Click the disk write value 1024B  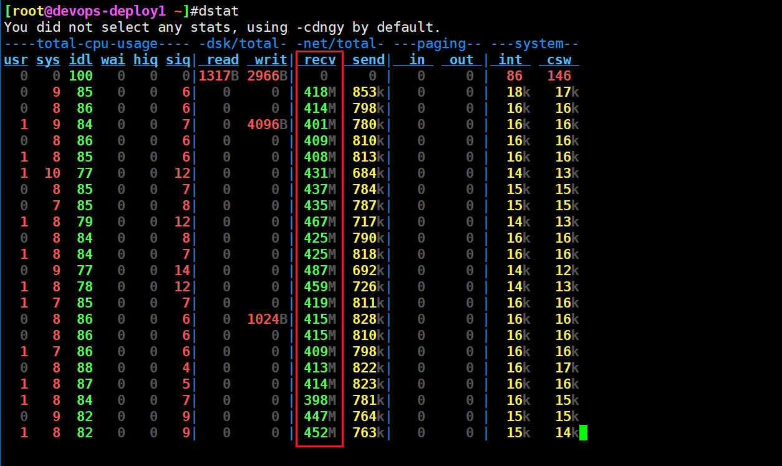coord(268,319)
